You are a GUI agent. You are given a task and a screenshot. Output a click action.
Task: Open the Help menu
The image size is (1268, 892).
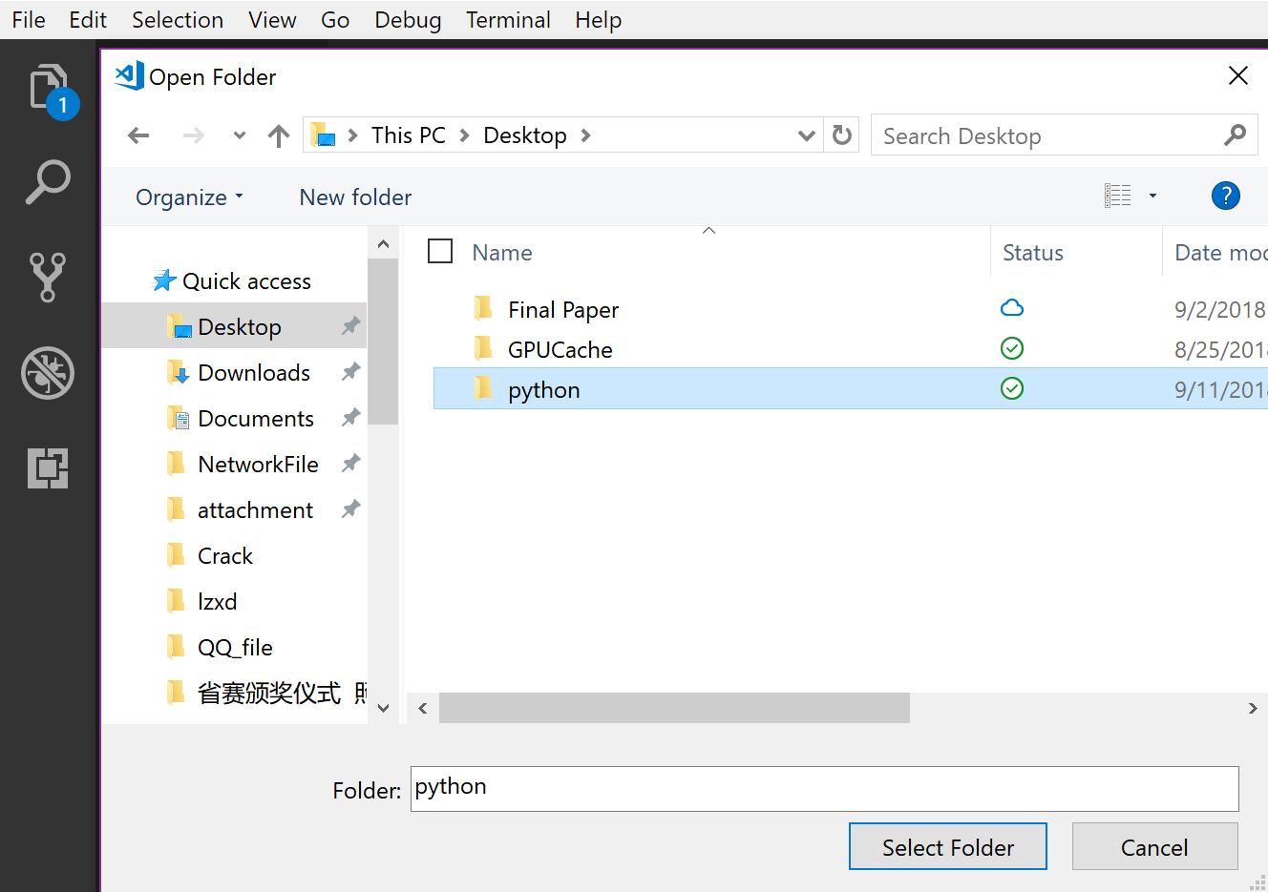click(x=599, y=19)
